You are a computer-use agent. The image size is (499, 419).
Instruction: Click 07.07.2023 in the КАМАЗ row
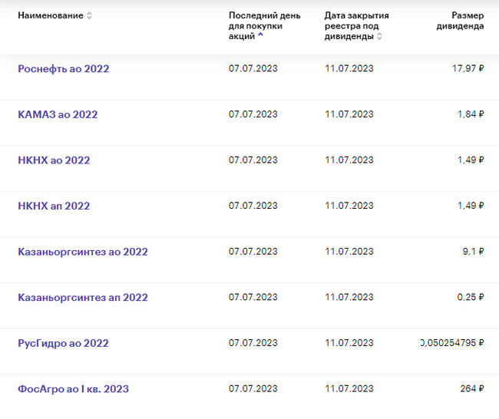click(x=253, y=114)
